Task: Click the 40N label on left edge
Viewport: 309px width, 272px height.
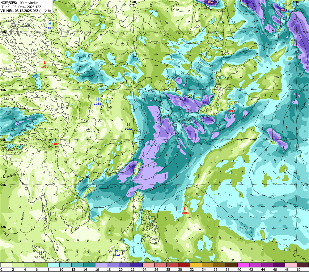Action: 3,90
